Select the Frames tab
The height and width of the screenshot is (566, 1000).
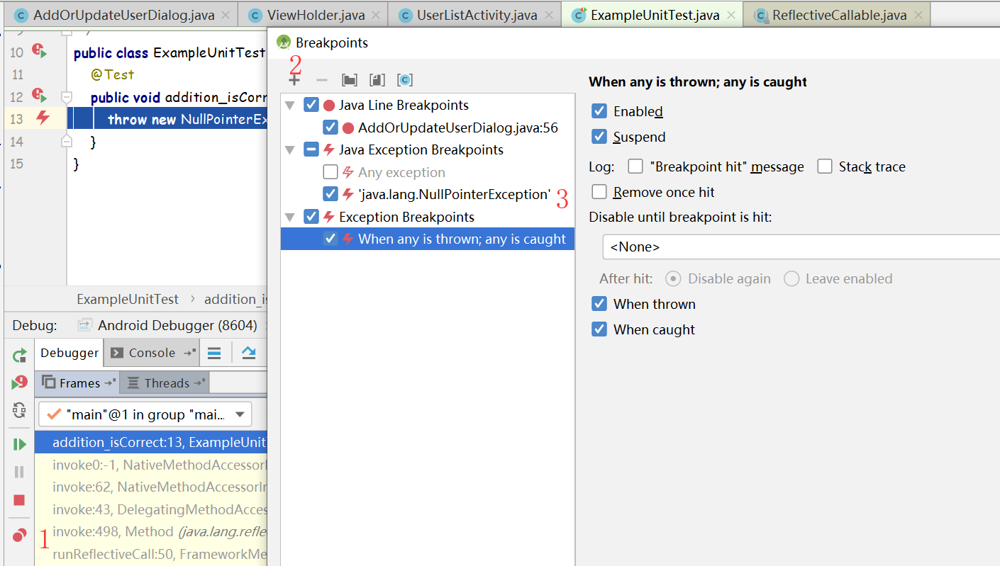tap(78, 383)
